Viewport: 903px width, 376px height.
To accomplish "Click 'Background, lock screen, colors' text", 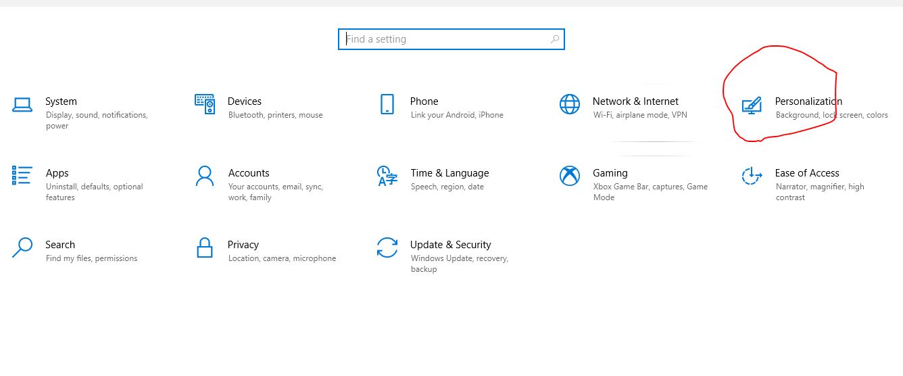I will click(x=832, y=115).
